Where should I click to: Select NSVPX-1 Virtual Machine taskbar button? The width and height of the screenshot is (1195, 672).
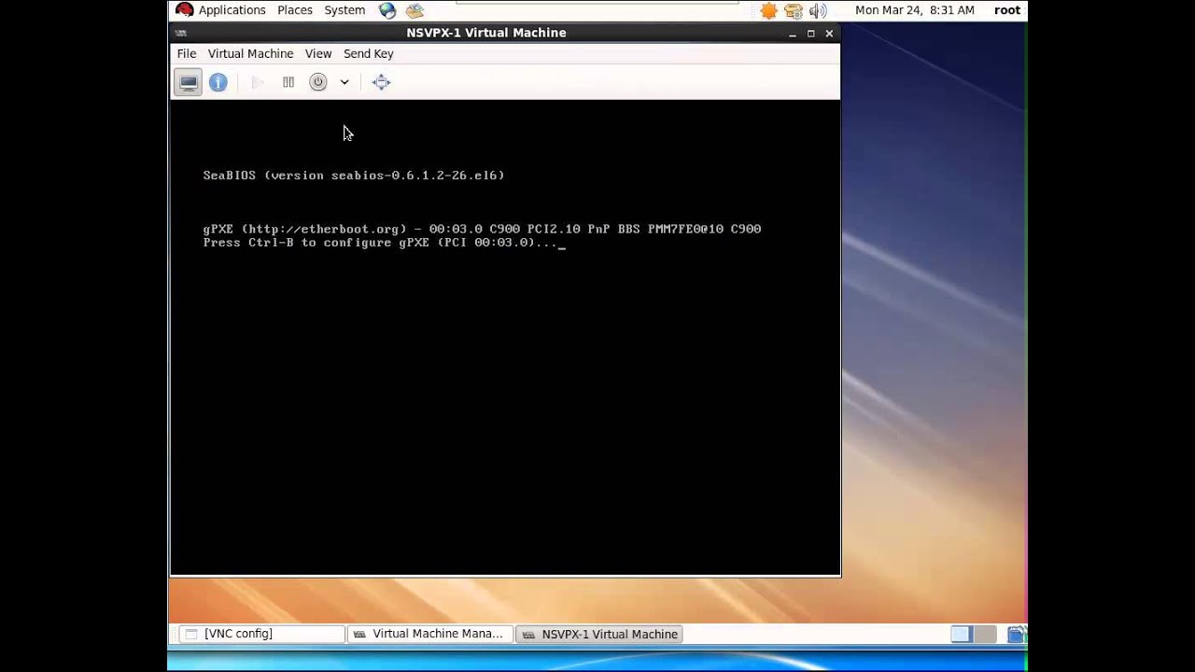click(x=599, y=634)
